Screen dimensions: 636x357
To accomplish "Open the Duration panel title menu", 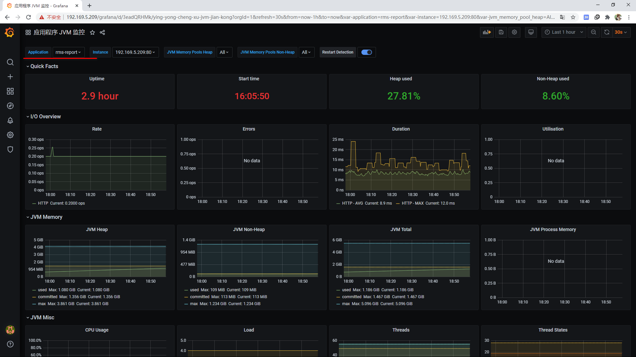I will pyautogui.click(x=401, y=129).
